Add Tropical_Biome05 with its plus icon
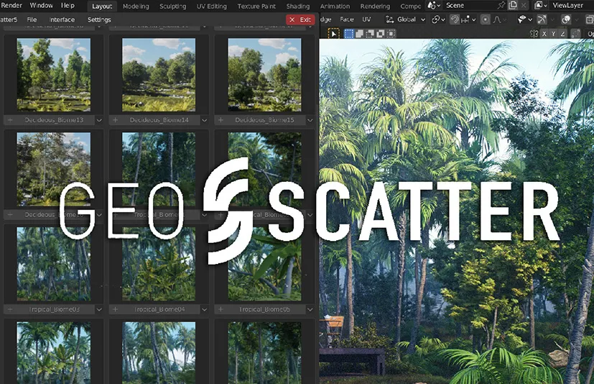594x384 pixels. click(x=221, y=310)
